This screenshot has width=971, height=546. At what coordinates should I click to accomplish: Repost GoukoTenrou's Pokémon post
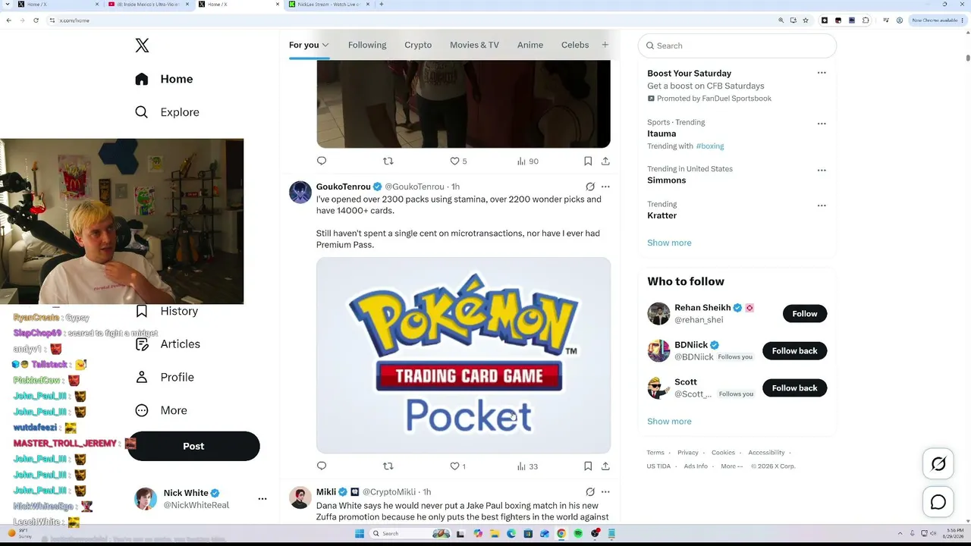tap(388, 466)
